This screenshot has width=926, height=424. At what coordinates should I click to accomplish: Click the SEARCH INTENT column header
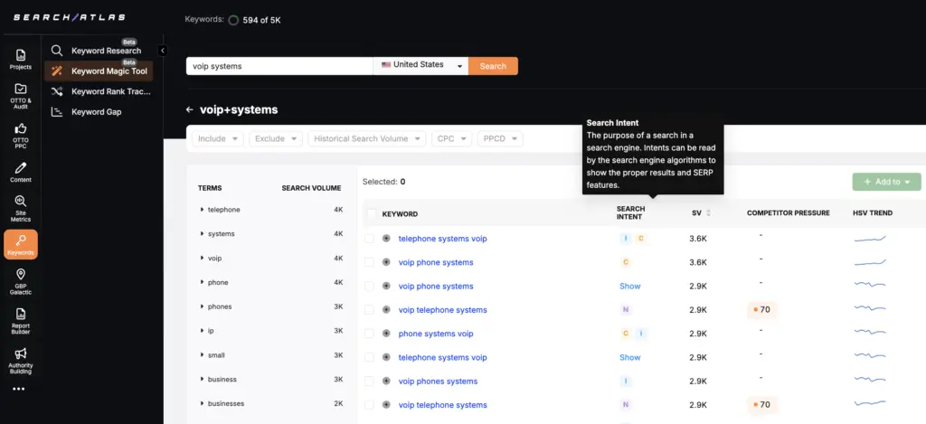coord(630,212)
